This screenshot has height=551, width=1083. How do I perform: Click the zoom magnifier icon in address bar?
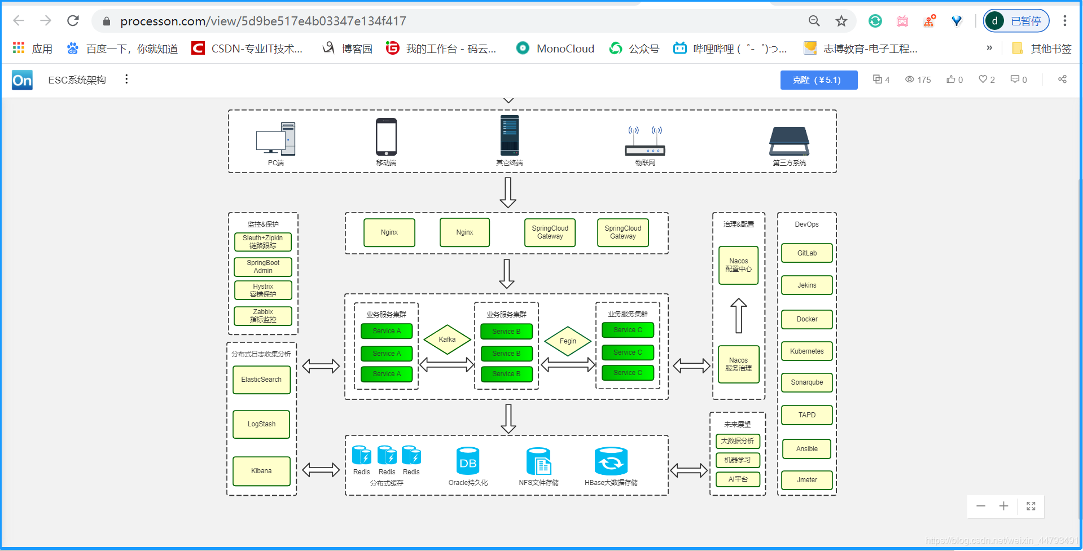click(814, 21)
